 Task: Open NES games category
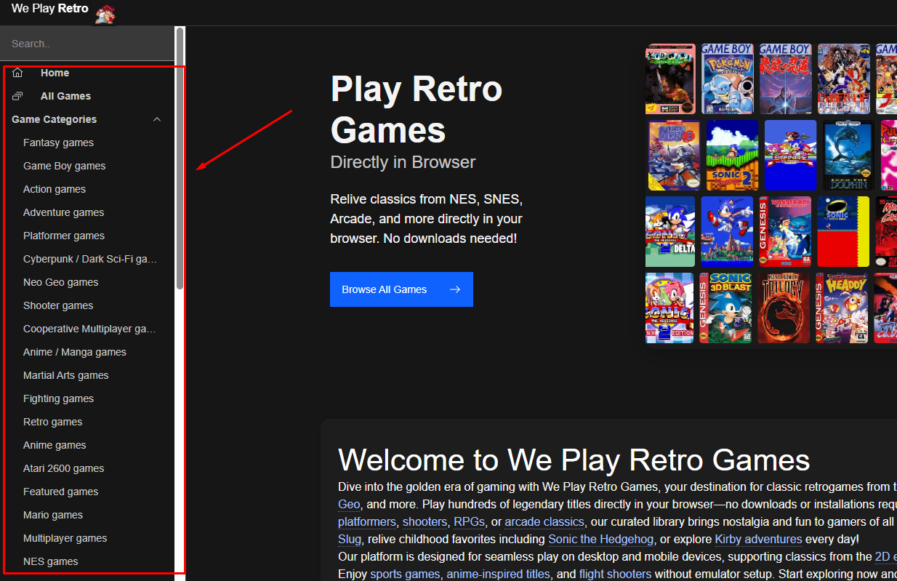pyautogui.click(x=51, y=561)
